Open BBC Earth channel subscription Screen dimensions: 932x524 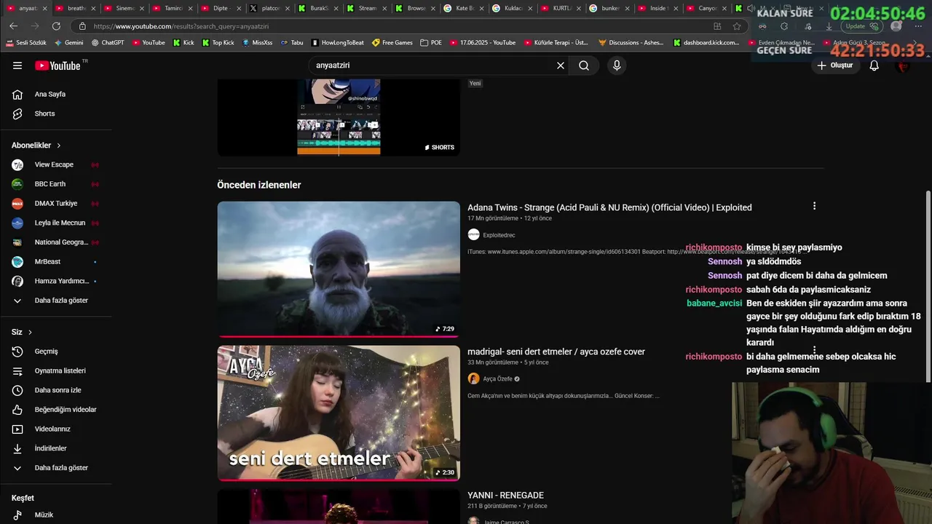56,184
